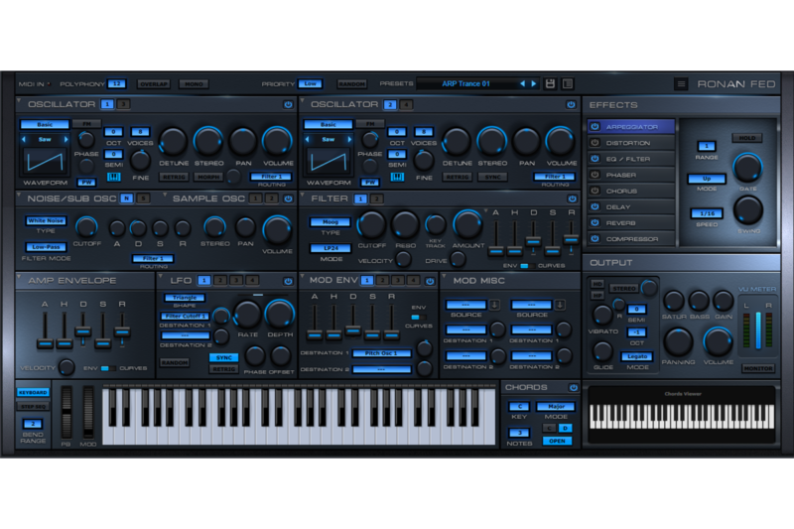Click the save preset floppy disk icon
Image resolution: width=794 pixels, height=529 pixels.
(550, 84)
